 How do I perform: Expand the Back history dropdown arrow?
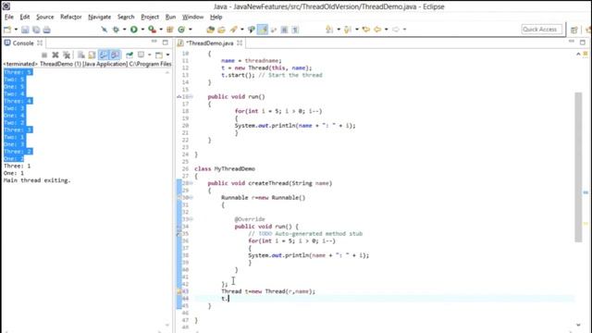pyautogui.click(x=387, y=30)
